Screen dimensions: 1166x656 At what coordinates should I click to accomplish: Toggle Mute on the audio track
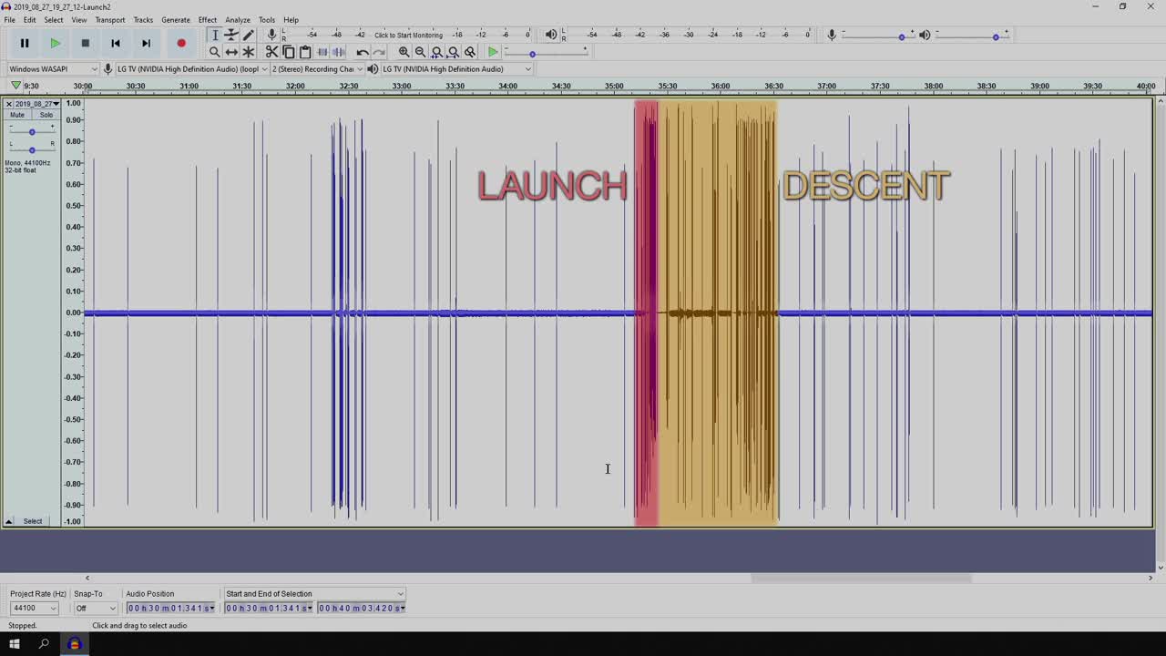coord(17,115)
